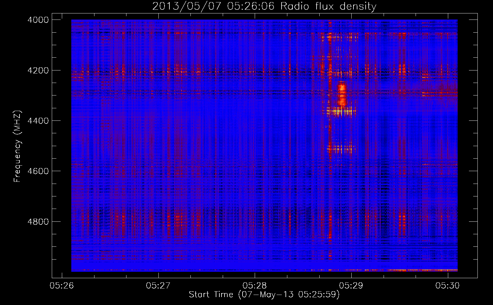
Task: Click the '4000' frequency axis label
Action: click(38, 20)
